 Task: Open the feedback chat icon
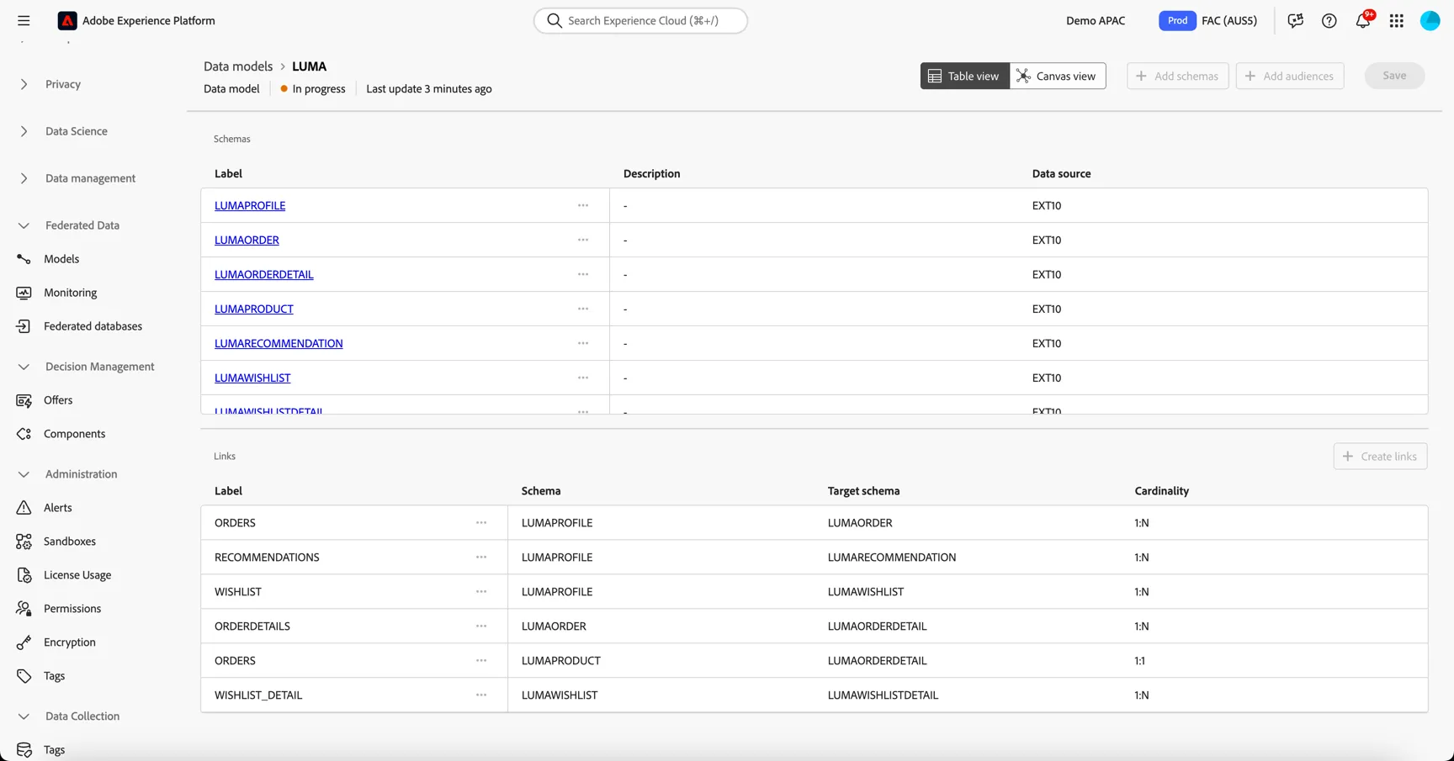[x=1295, y=20]
